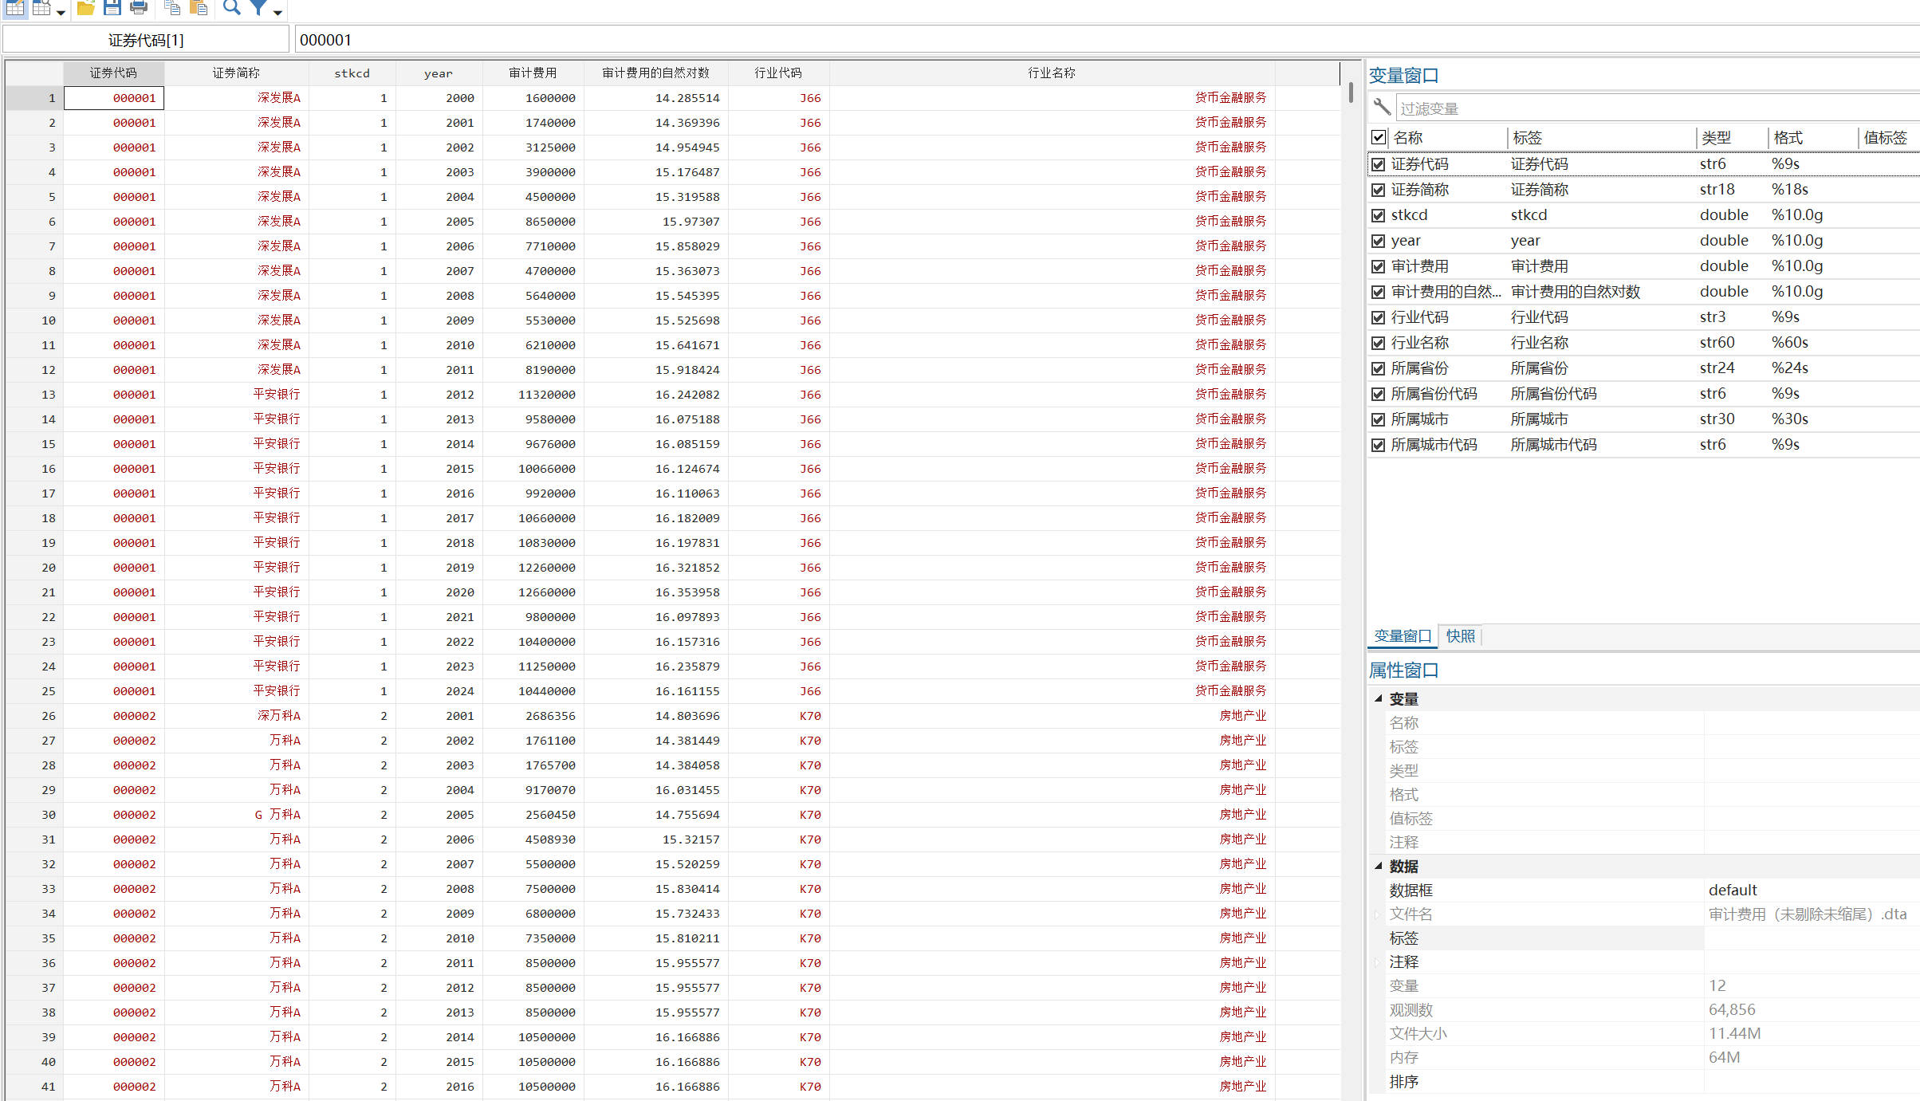
Task: Toggle the select-all checkbox beside 名称 header
Action: point(1378,137)
